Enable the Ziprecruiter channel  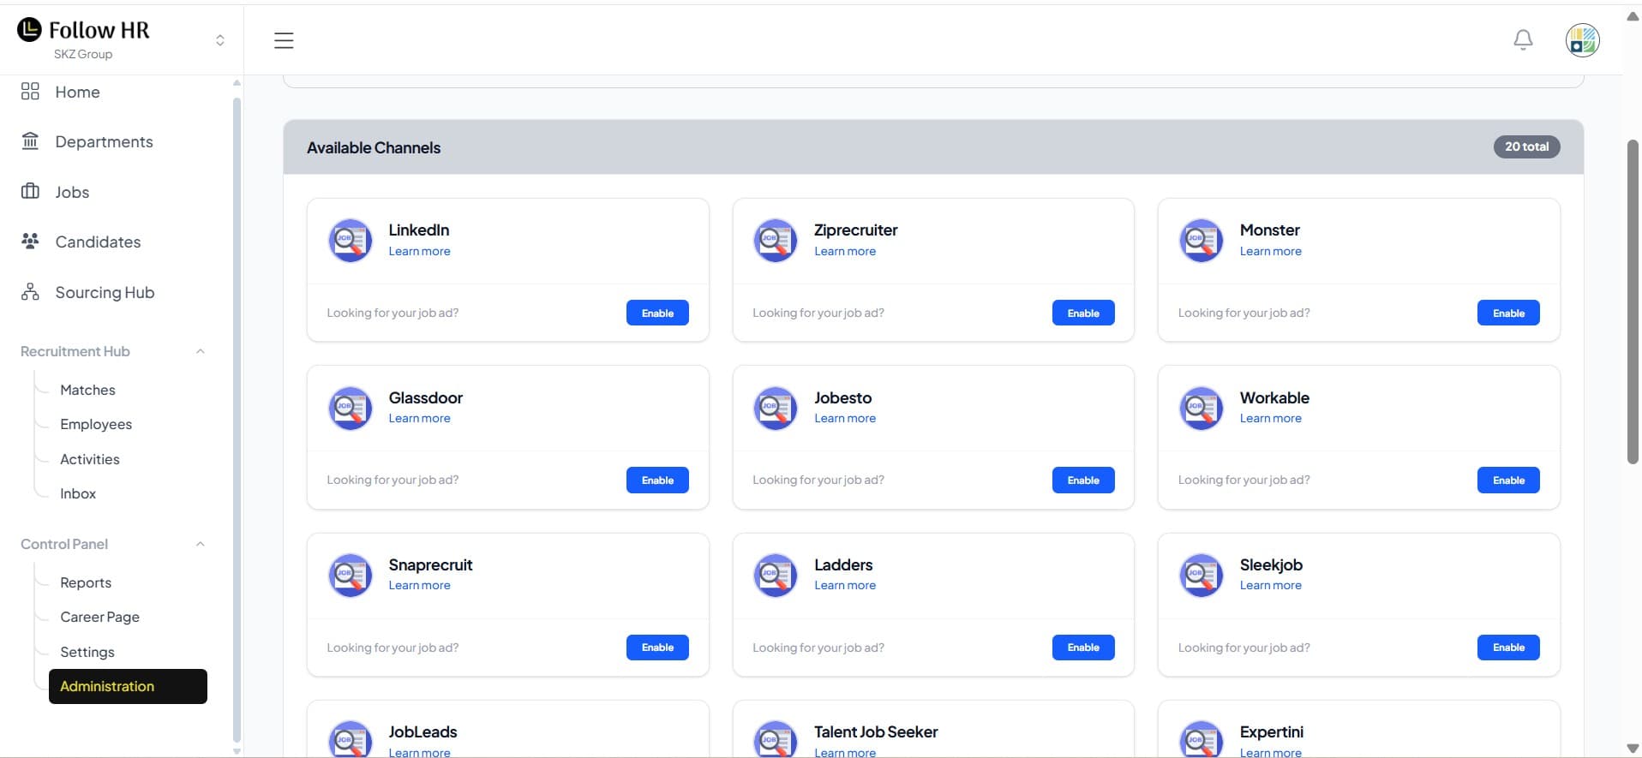1083,313
